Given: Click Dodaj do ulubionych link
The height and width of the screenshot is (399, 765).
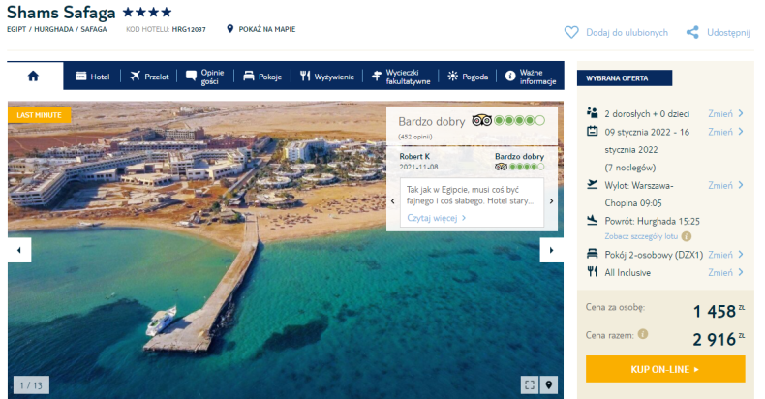Looking at the screenshot, I should click(x=627, y=32).
